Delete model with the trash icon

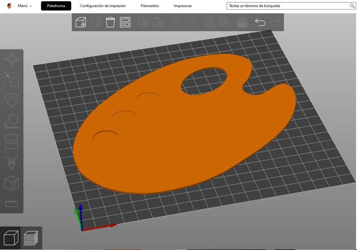click(x=110, y=22)
